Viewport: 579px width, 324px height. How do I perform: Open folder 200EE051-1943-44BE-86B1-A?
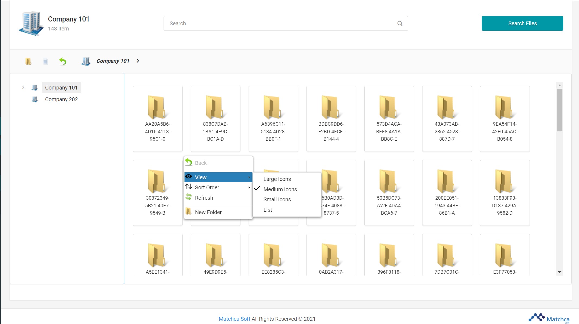tap(447, 193)
